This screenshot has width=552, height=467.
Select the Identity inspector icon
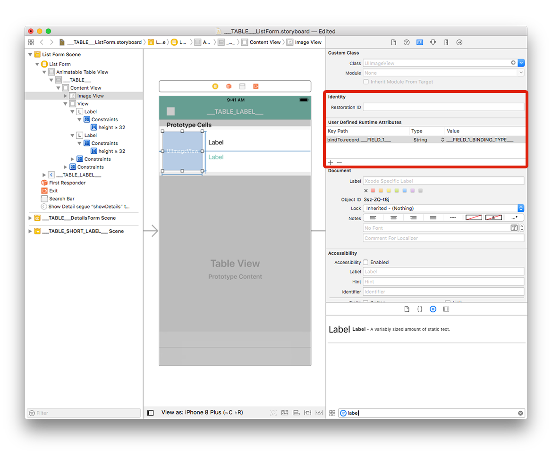click(420, 42)
